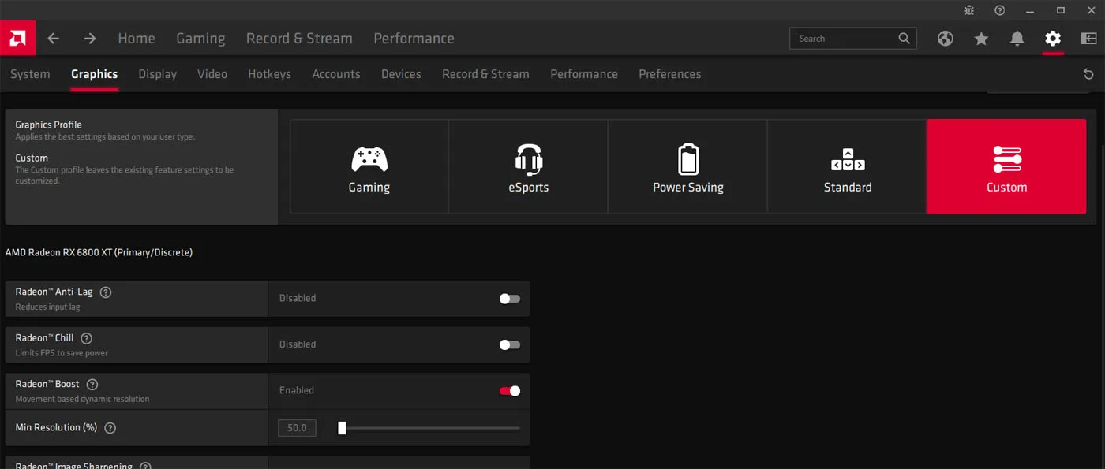Open settings gear icon
Viewport: 1105px width, 469px height.
pos(1053,38)
